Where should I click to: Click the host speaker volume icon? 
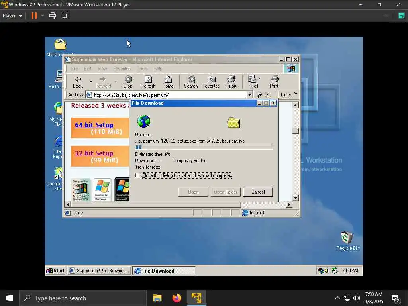click(x=357, y=298)
